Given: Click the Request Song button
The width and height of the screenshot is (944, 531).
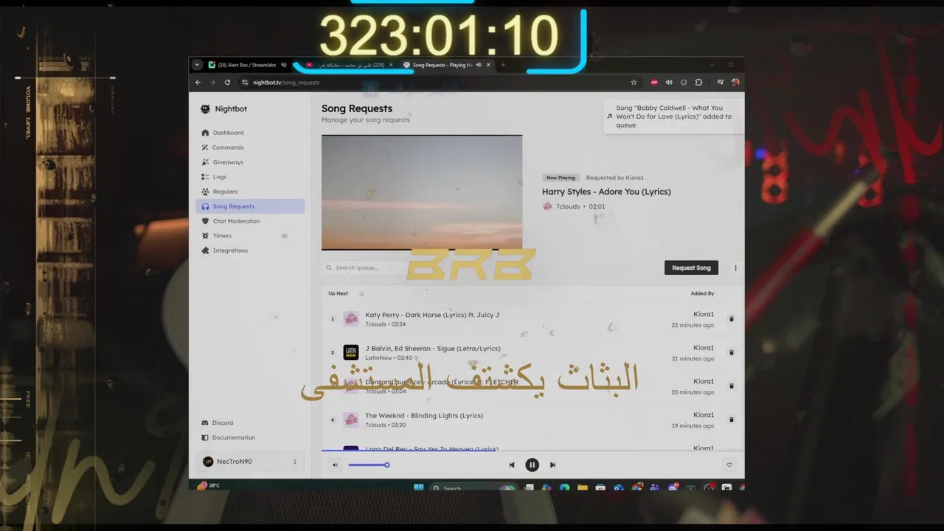Looking at the screenshot, I should 691,268.
